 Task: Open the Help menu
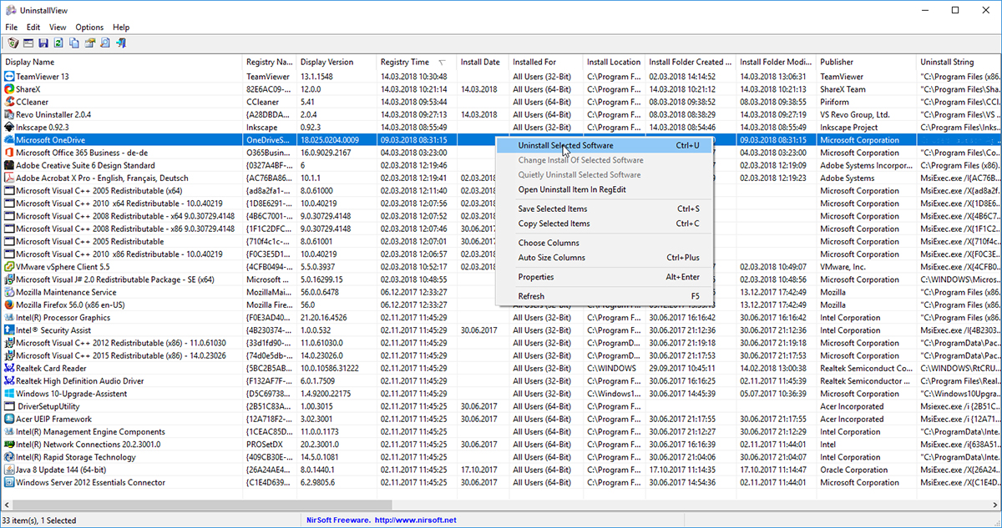click(121, 28)
